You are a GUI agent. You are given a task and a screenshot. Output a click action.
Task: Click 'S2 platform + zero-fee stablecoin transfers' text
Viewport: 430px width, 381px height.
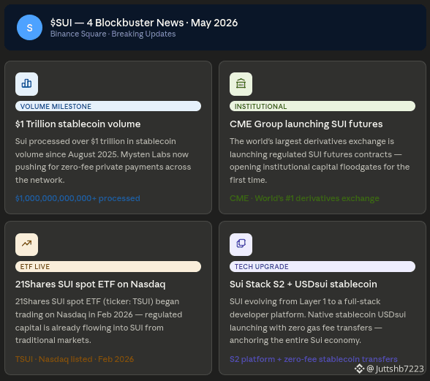314,359
